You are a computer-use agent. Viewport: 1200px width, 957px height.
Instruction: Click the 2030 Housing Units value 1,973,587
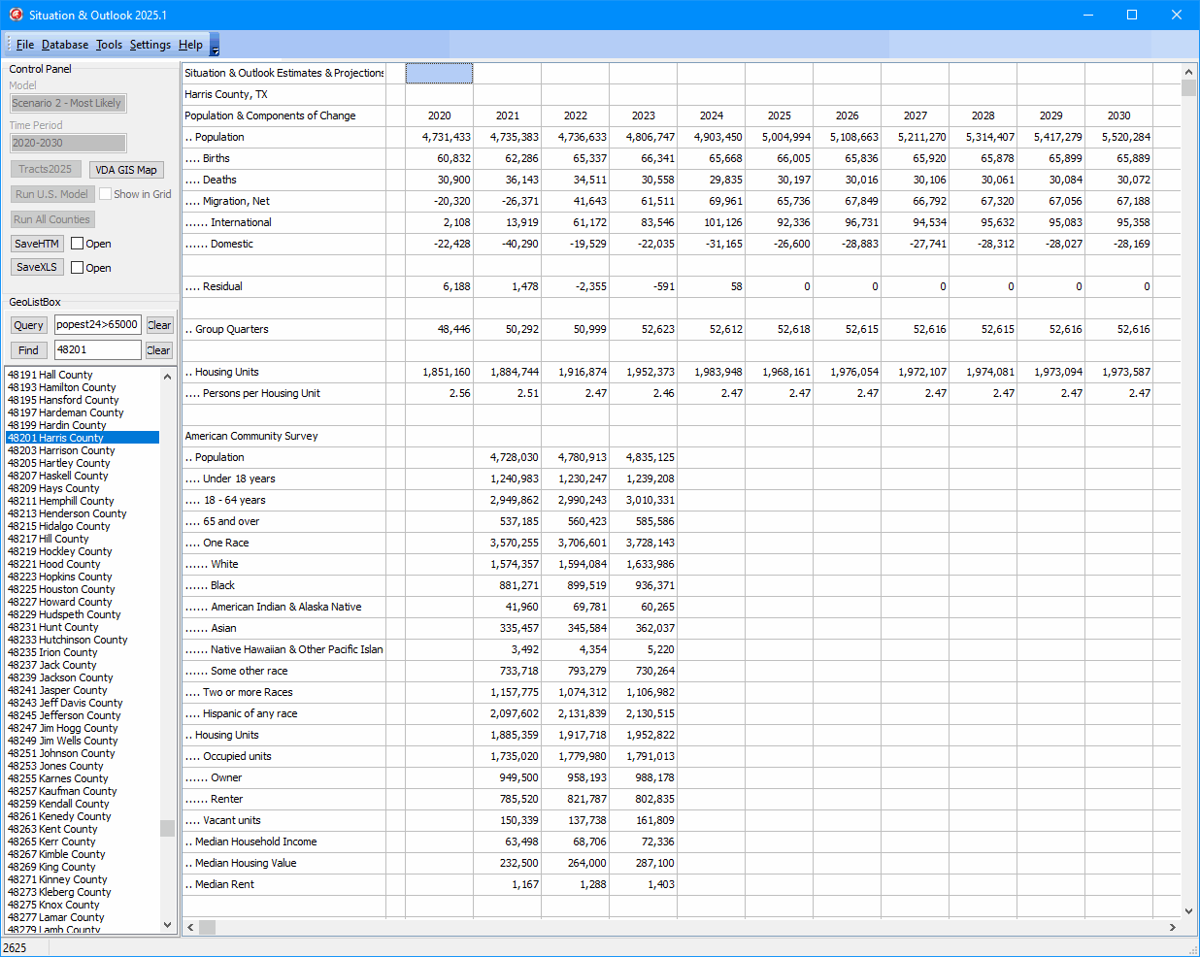tap(1118, 372)
